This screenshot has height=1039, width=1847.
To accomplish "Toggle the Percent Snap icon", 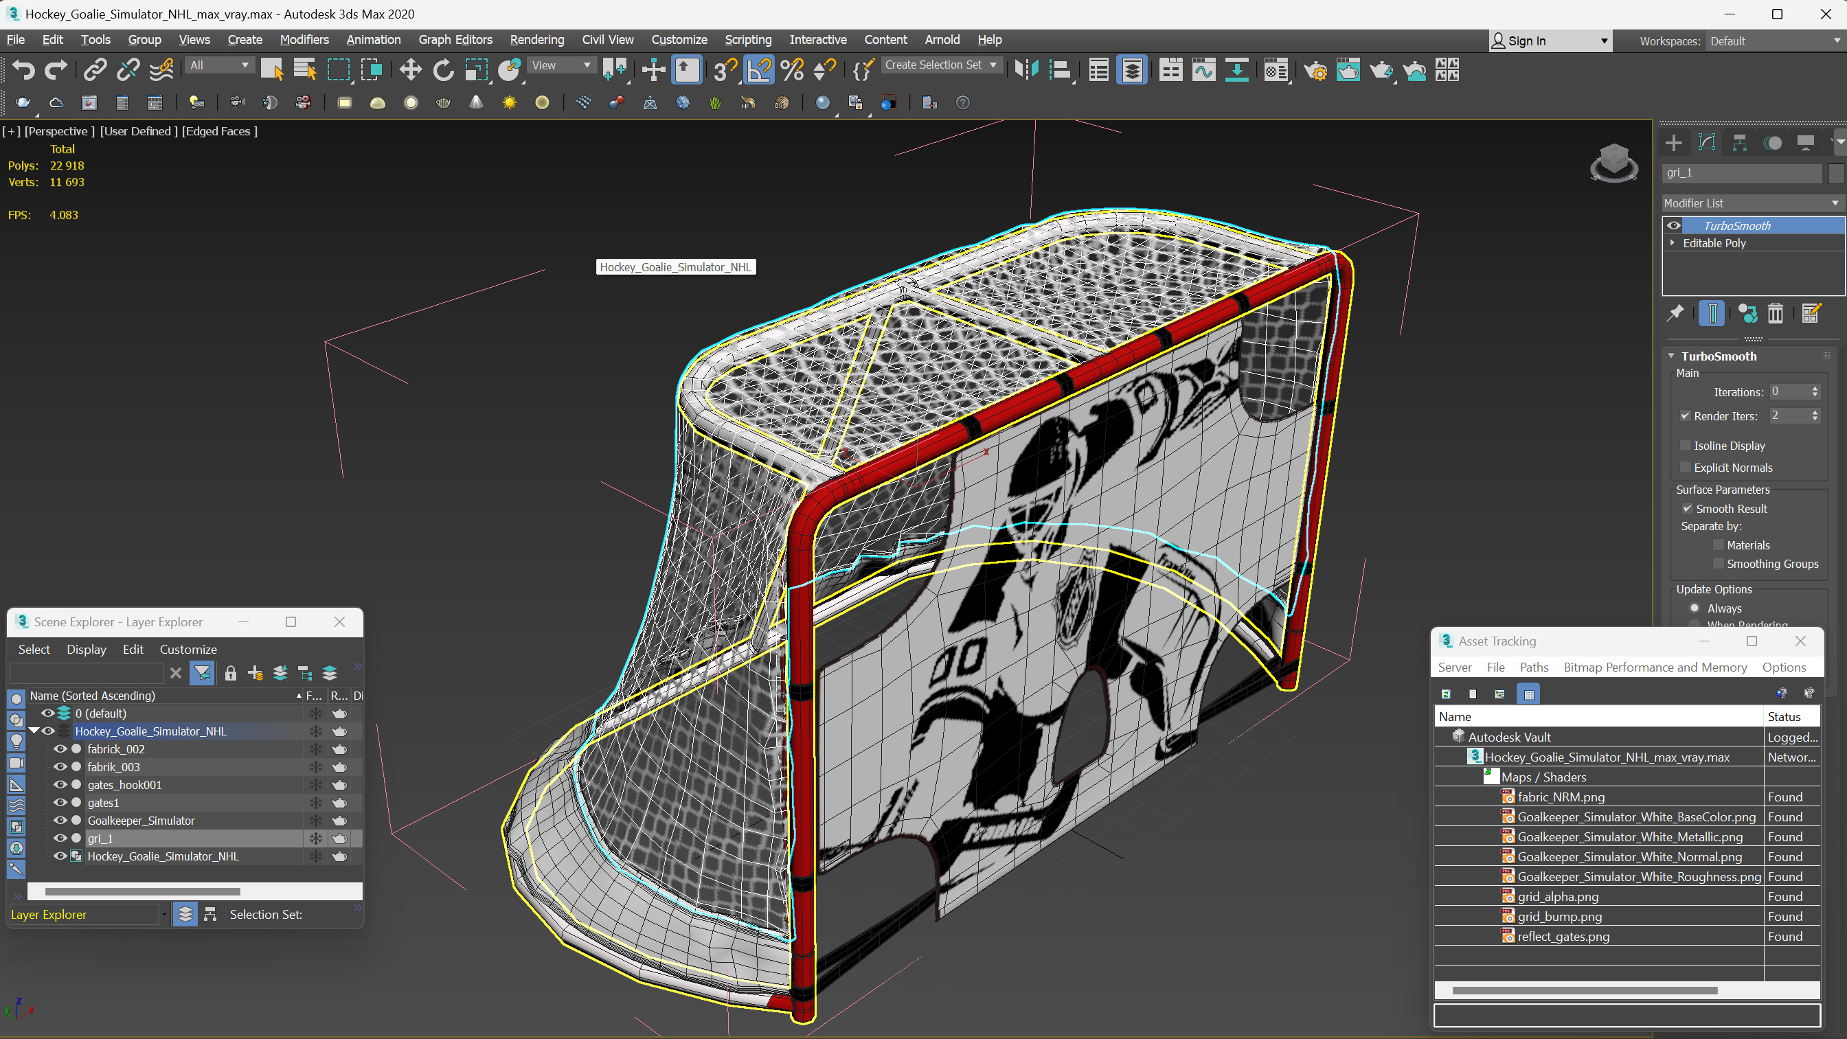I will [791, 69].
